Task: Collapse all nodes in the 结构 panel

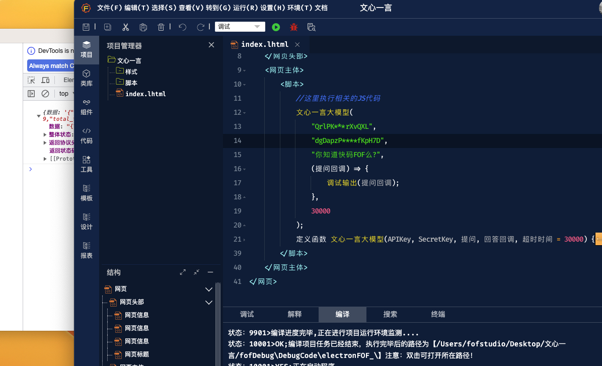Action: coord(197,272)
